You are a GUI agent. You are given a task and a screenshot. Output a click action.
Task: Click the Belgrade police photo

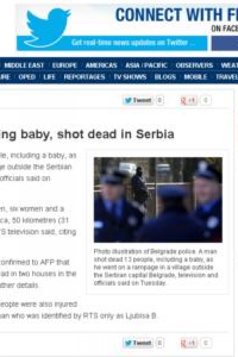pyautogui.click(x=158, y=199)
